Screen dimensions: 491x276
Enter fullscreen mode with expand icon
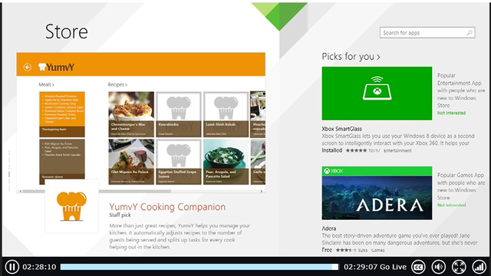pyautogui.click(x=459, y=267)
